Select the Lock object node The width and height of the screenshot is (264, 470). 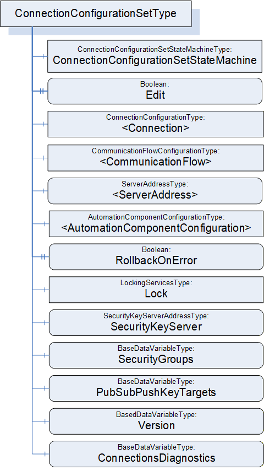click(x=156, y=290)
